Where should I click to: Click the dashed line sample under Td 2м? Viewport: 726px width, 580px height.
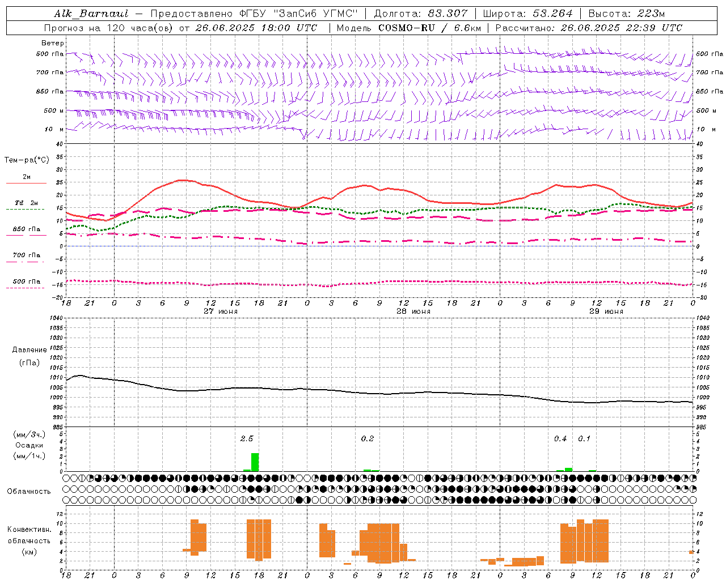coord(25,210)
